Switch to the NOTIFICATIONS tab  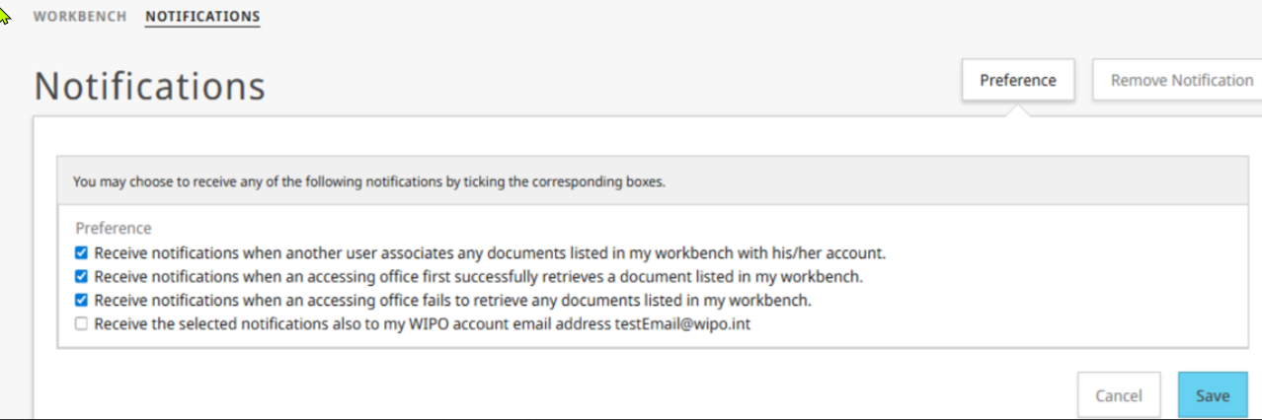202,17
